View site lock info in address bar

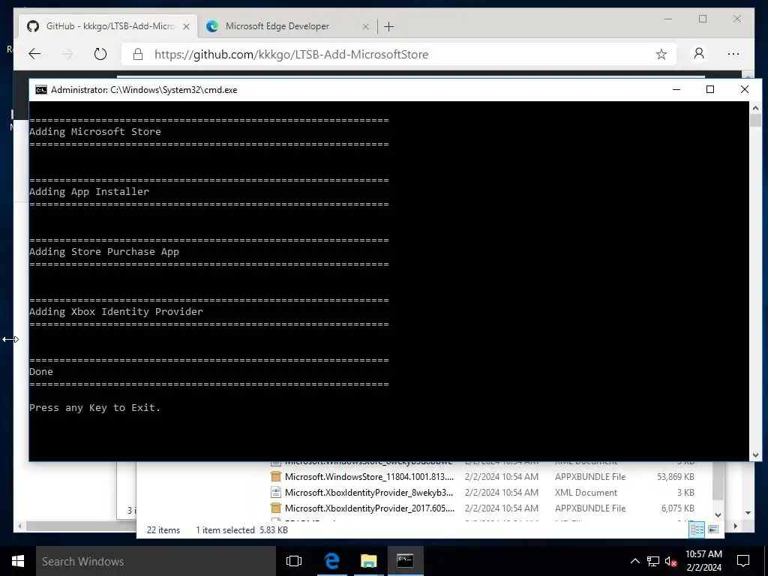pos(138,54)
